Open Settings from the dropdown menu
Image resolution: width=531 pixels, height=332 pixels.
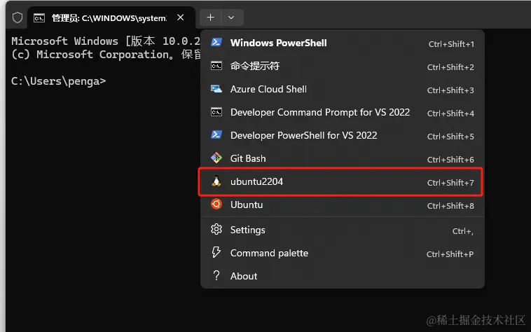[x=342, y=230]
